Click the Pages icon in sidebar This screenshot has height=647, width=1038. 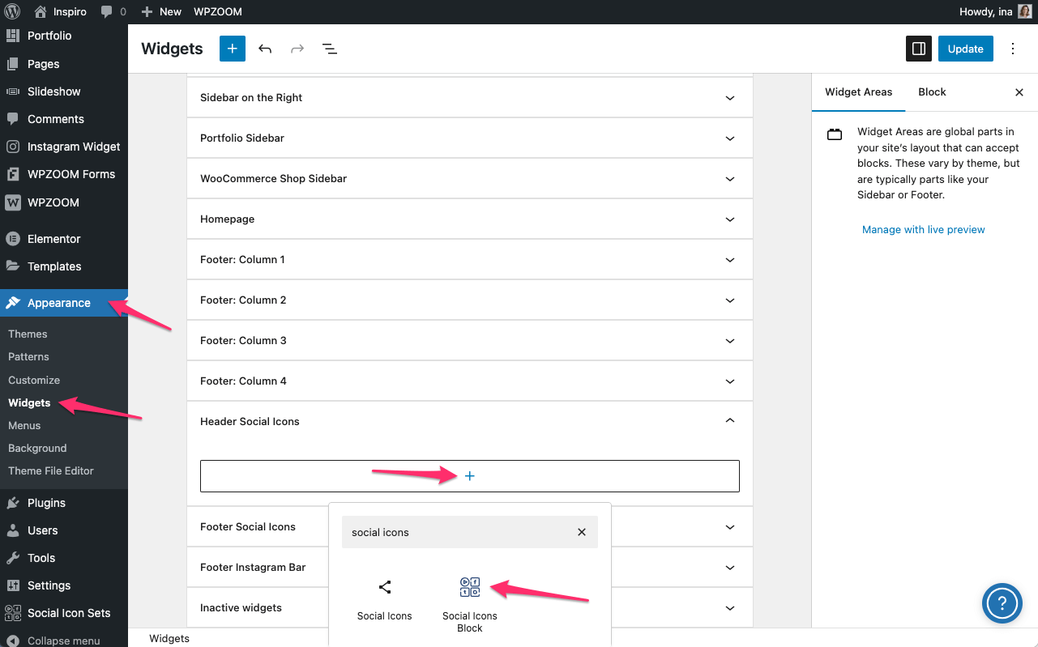(13, 64)
